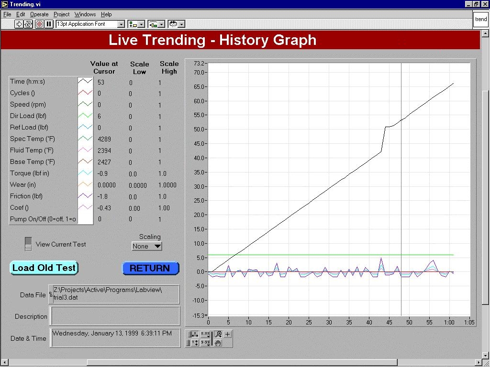Pause the VI with the pause icon
Viewport: 490px width, 367px height.
[x=49, y=24]
